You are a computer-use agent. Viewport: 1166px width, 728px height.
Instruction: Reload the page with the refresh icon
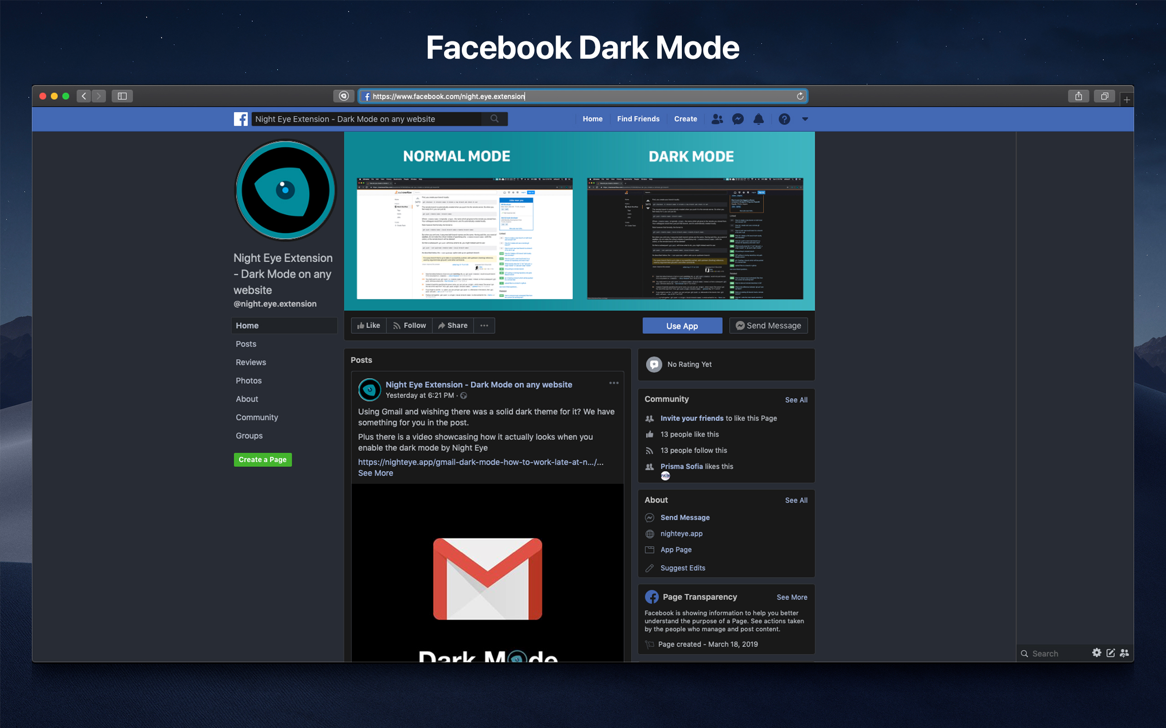pos(800,96)
